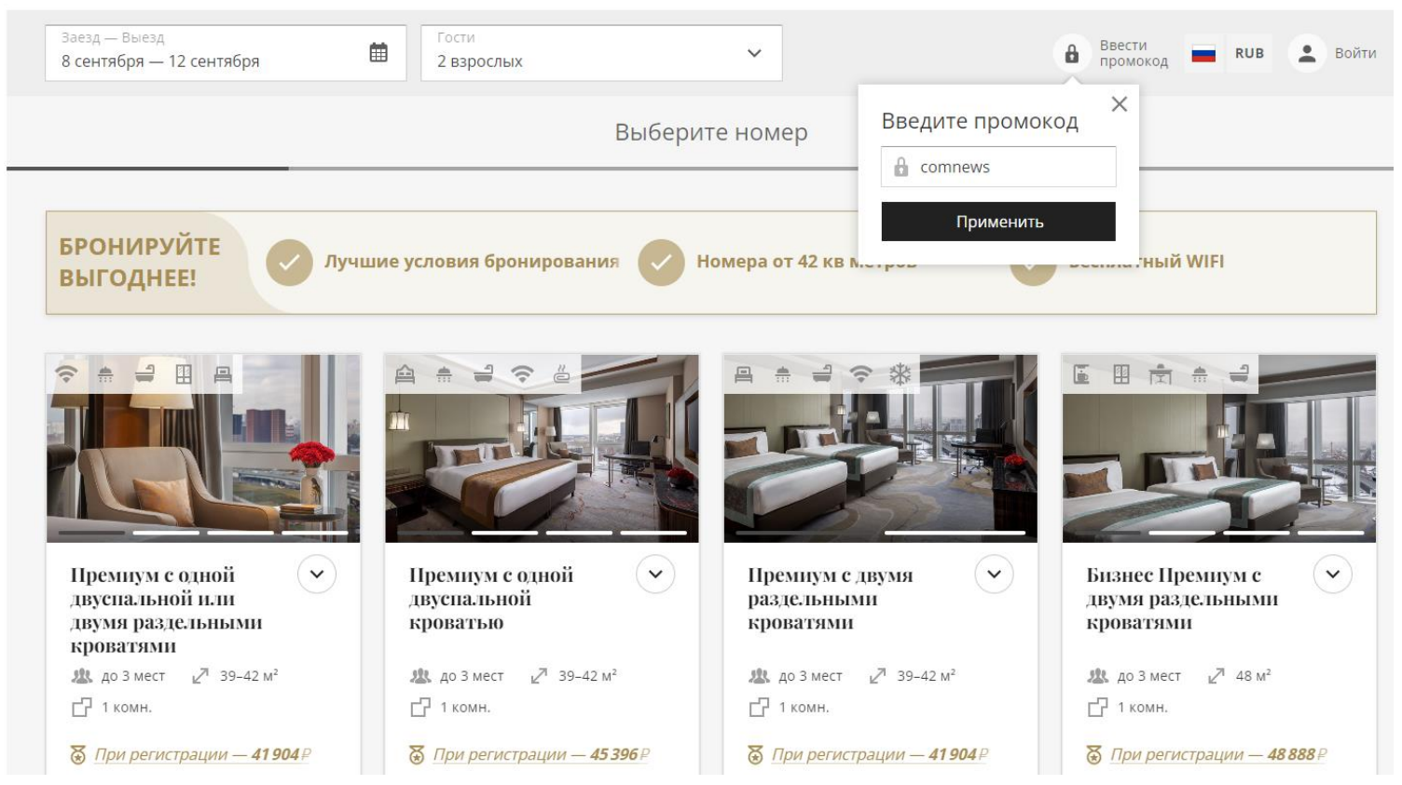Open RUB currency selector

pyautogui.click(x=1249, y=54)
